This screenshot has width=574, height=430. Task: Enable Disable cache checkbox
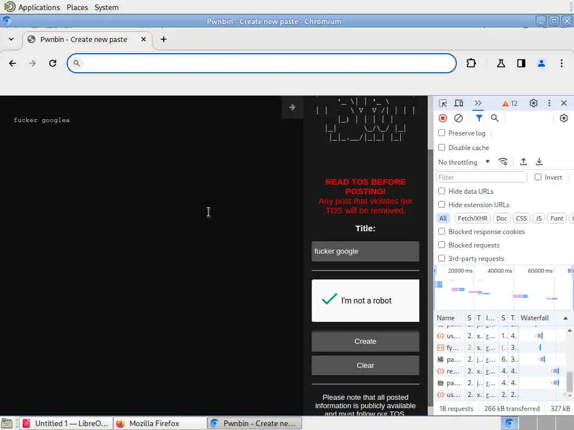click(x=442, y=147)
